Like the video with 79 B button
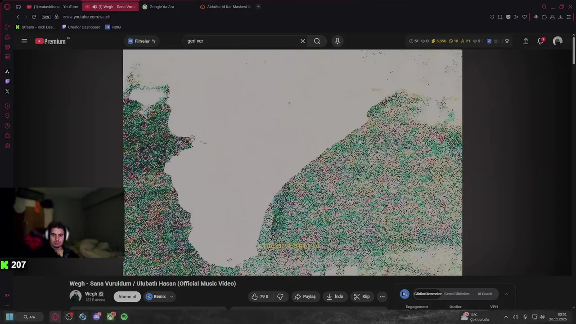The image size is (576, 324). 260,297
